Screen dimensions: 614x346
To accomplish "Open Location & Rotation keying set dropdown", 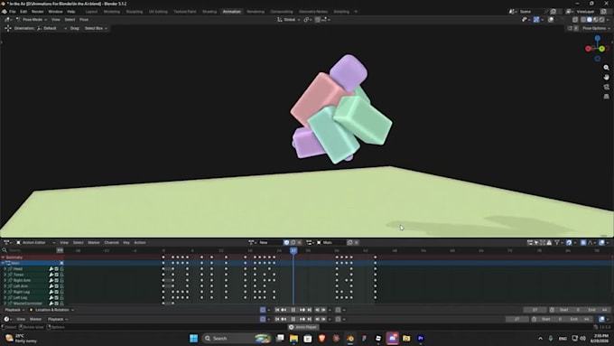I will pyautogui.click(x=51, y=310).
